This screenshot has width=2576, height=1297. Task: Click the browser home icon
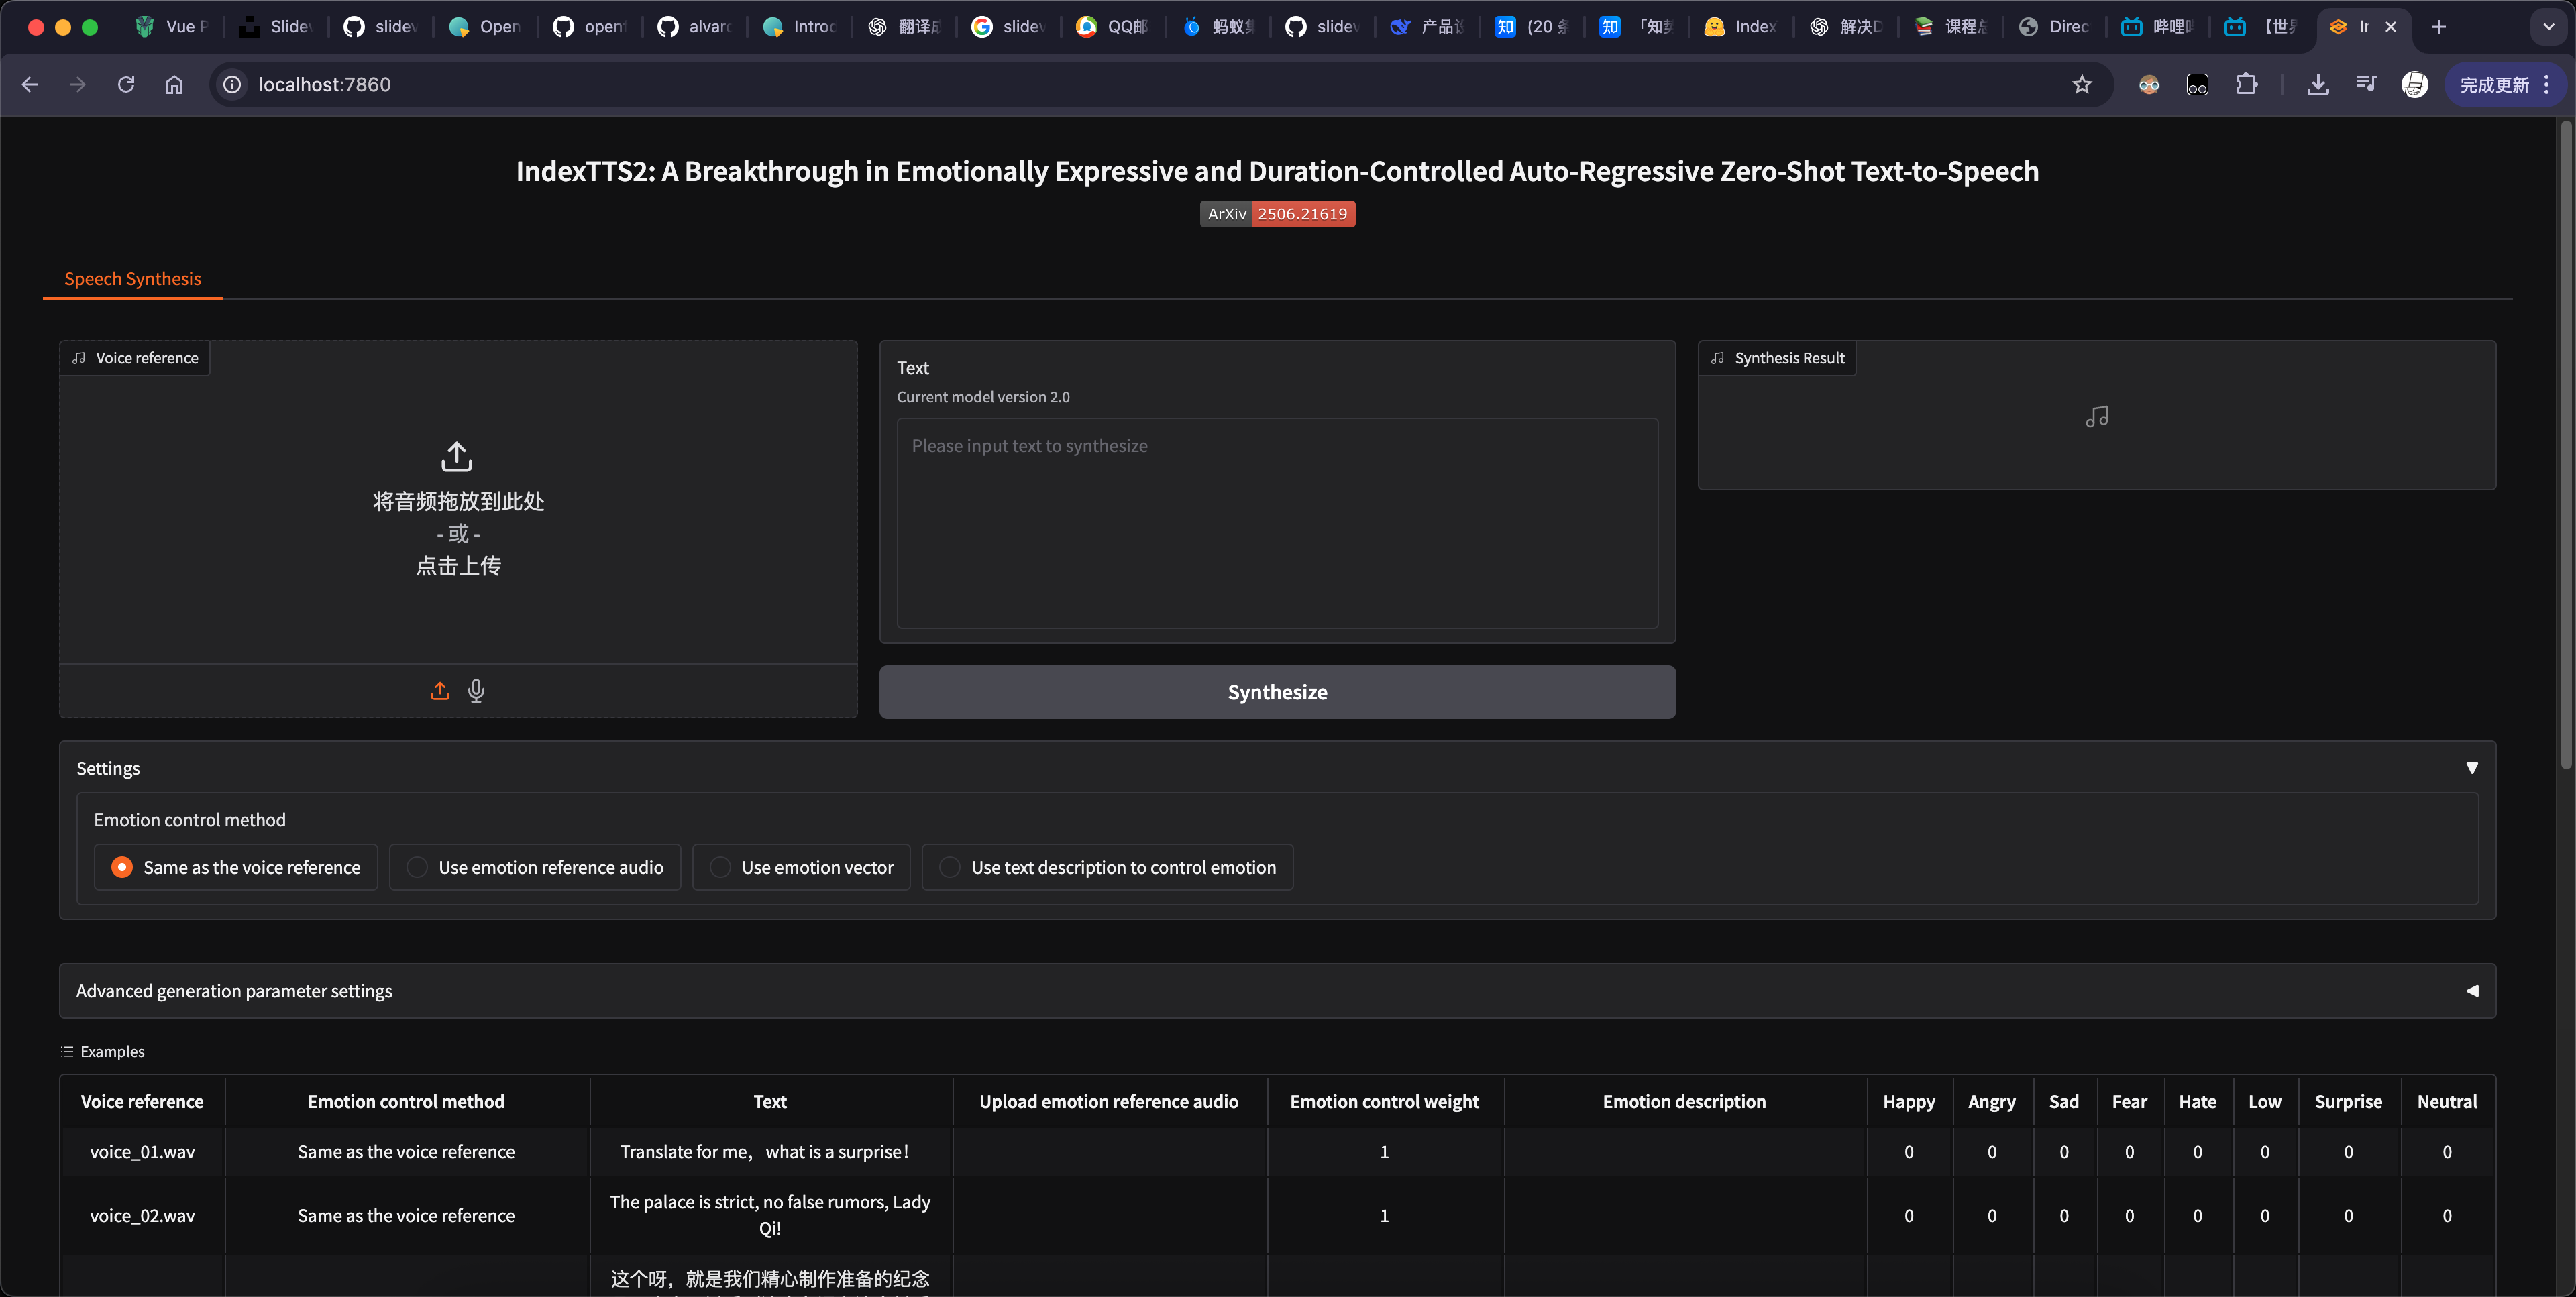tap(174, 85)
